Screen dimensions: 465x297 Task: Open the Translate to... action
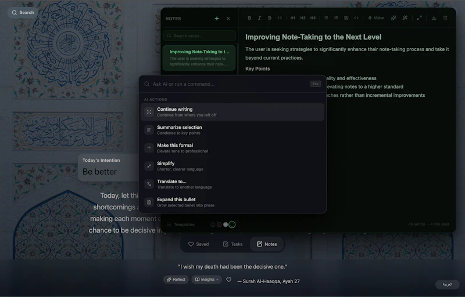coord(233,184)
